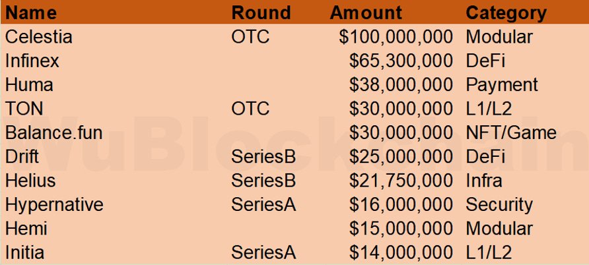Click the Amount column header

[366, 13]
